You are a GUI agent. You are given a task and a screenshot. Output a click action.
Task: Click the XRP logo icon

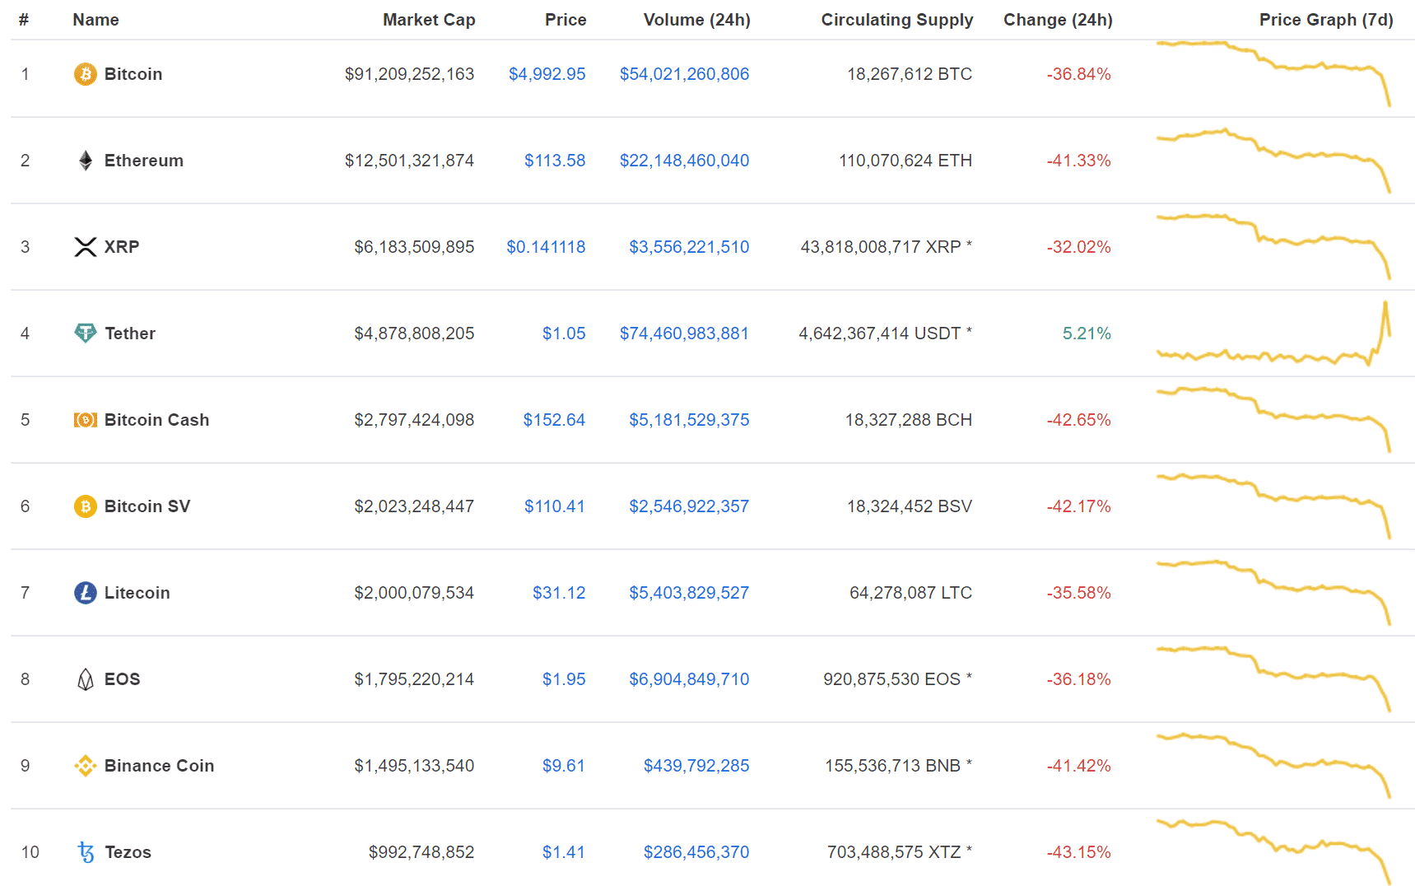click(86, 247)
